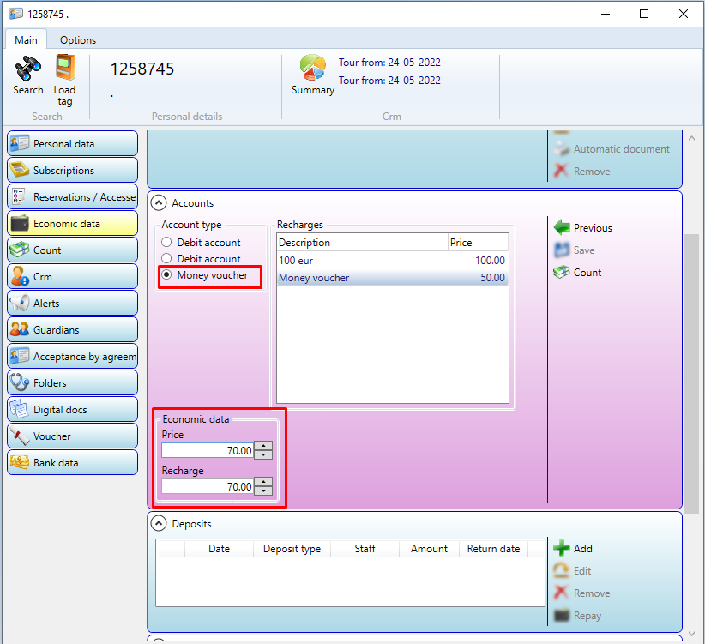Open the Voucher section
Image resolution: width=705 pixels, height=644 pixels.
(72, 436)
